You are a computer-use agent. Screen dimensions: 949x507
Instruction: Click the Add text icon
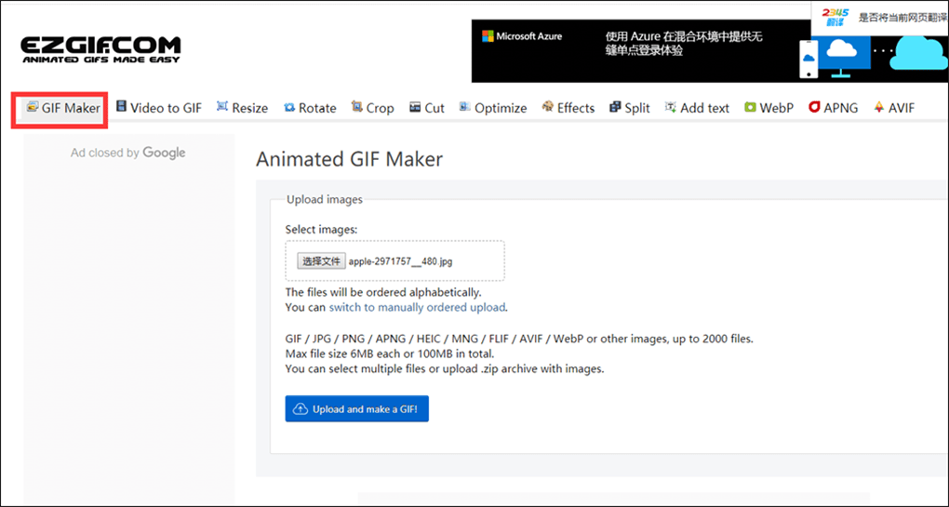click(671, 106)
